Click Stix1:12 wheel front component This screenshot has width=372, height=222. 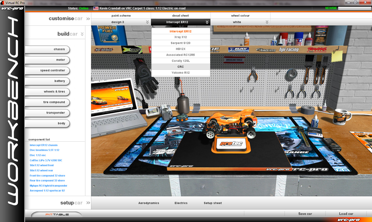coord(42,165)
